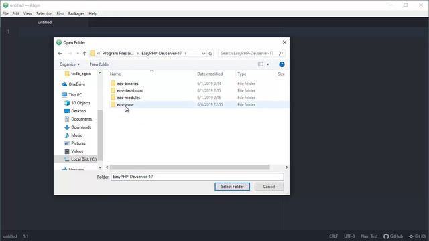The width and height of the screenshot is (429, 241).
Task: Click the Folder name input field
Action: tap(197, 177)
